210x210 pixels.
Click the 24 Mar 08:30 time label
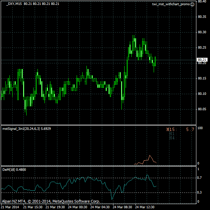click(x=122, y=207)
